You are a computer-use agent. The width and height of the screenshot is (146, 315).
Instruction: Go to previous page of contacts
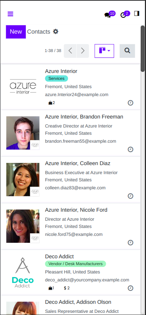[x=70, y=51]
